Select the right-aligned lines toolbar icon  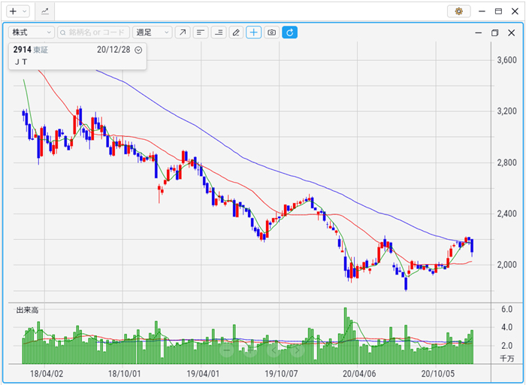tap(219, 32)
